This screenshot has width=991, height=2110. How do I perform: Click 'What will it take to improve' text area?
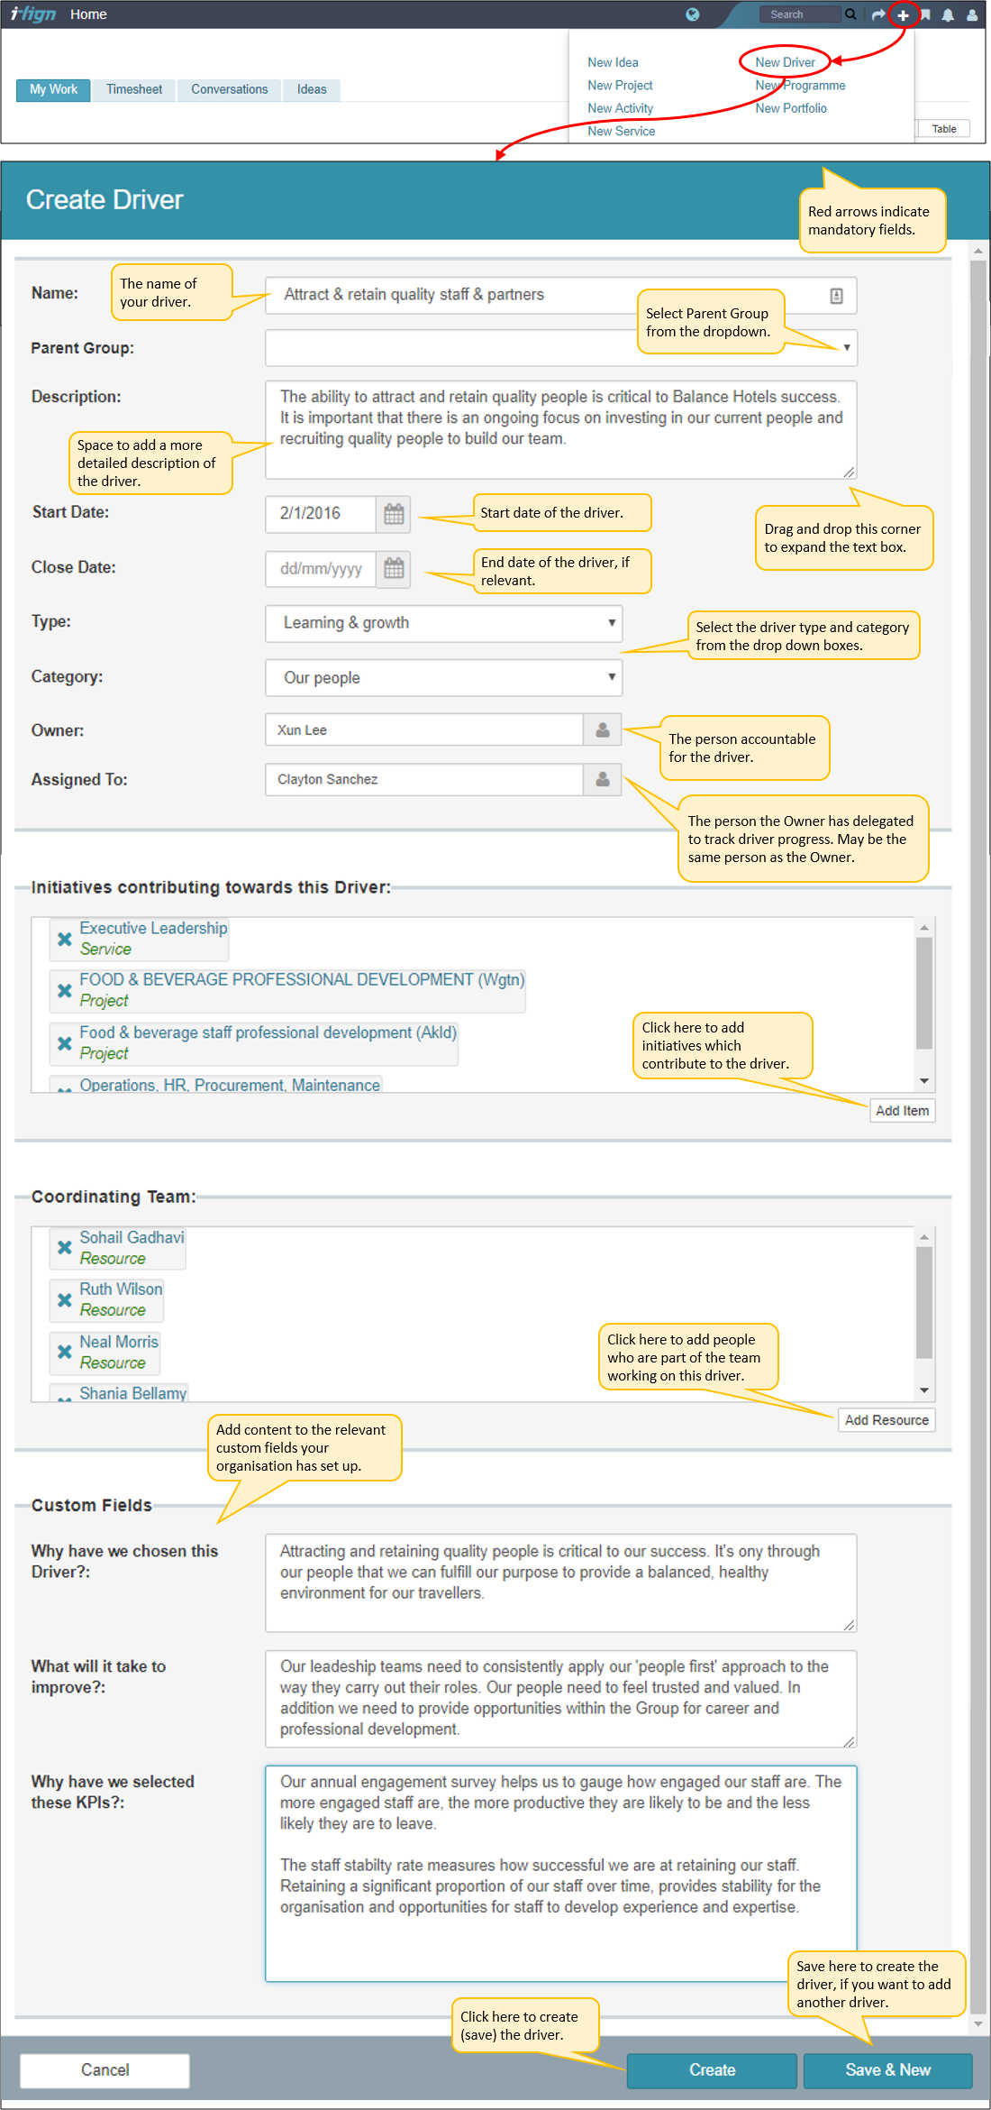(560, 1699)
